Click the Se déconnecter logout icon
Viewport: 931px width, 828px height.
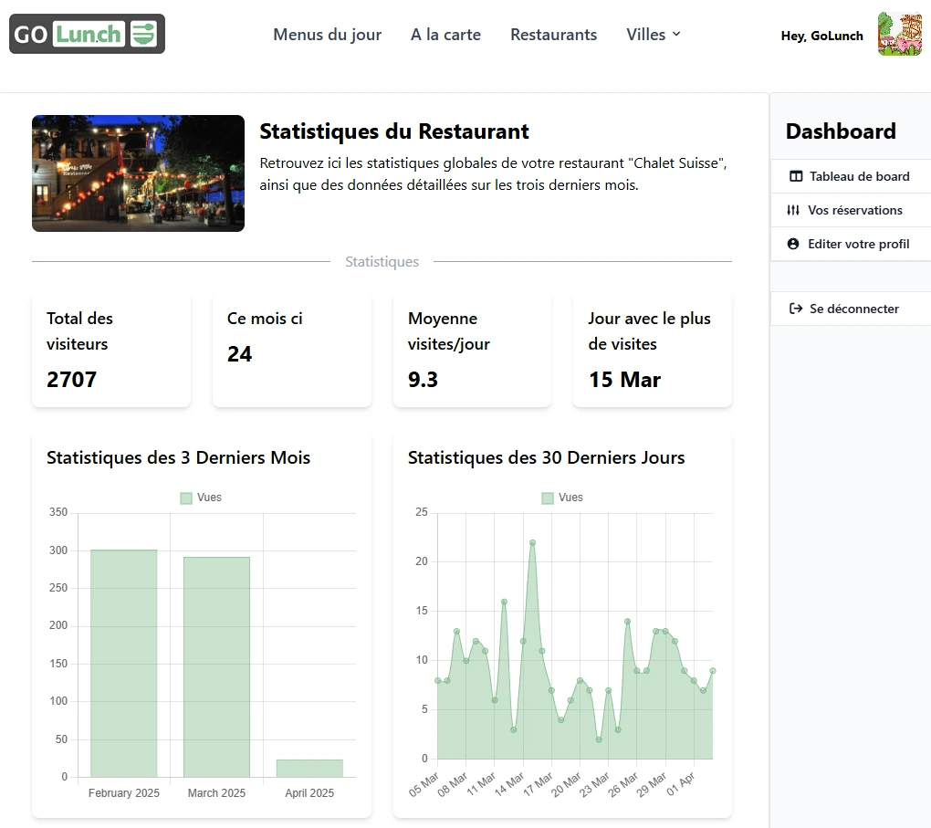796,309
